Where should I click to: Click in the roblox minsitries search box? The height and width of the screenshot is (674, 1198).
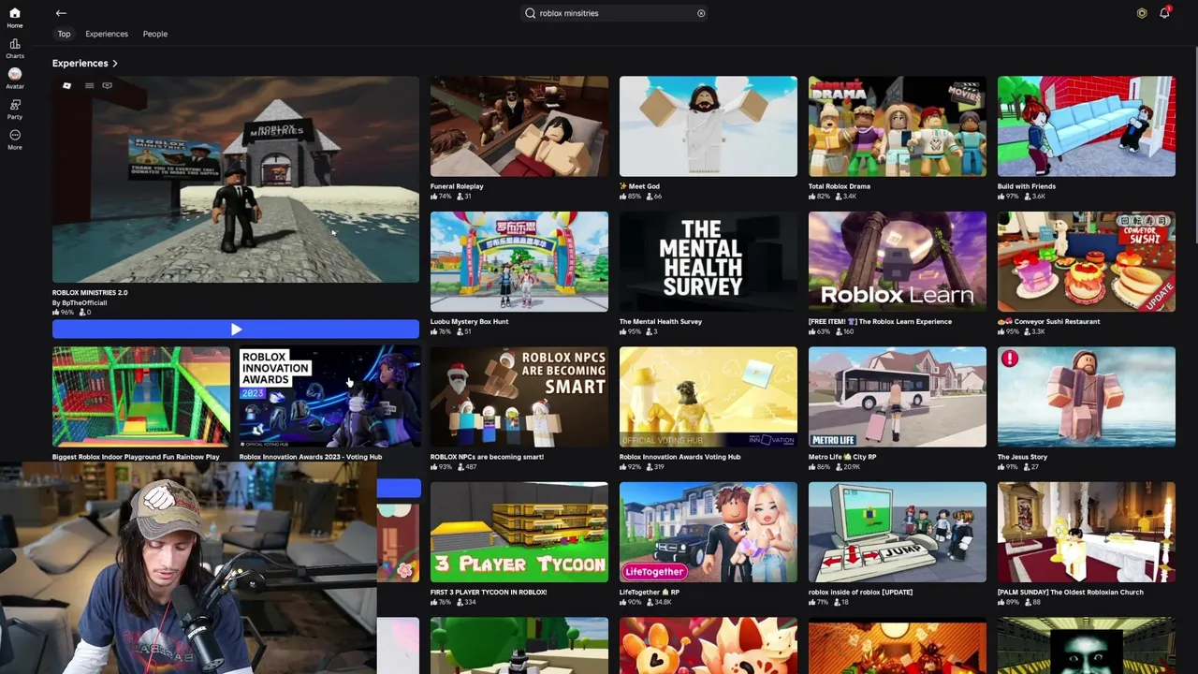615,13
